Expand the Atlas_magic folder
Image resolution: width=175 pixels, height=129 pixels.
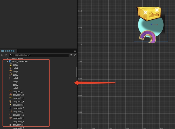pos(7,58)
